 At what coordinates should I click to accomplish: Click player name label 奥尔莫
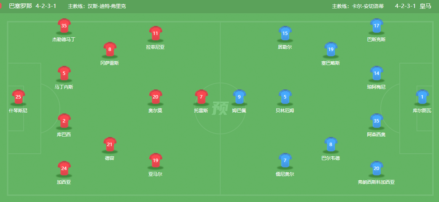pyautogui.click(x=155, y=110)
